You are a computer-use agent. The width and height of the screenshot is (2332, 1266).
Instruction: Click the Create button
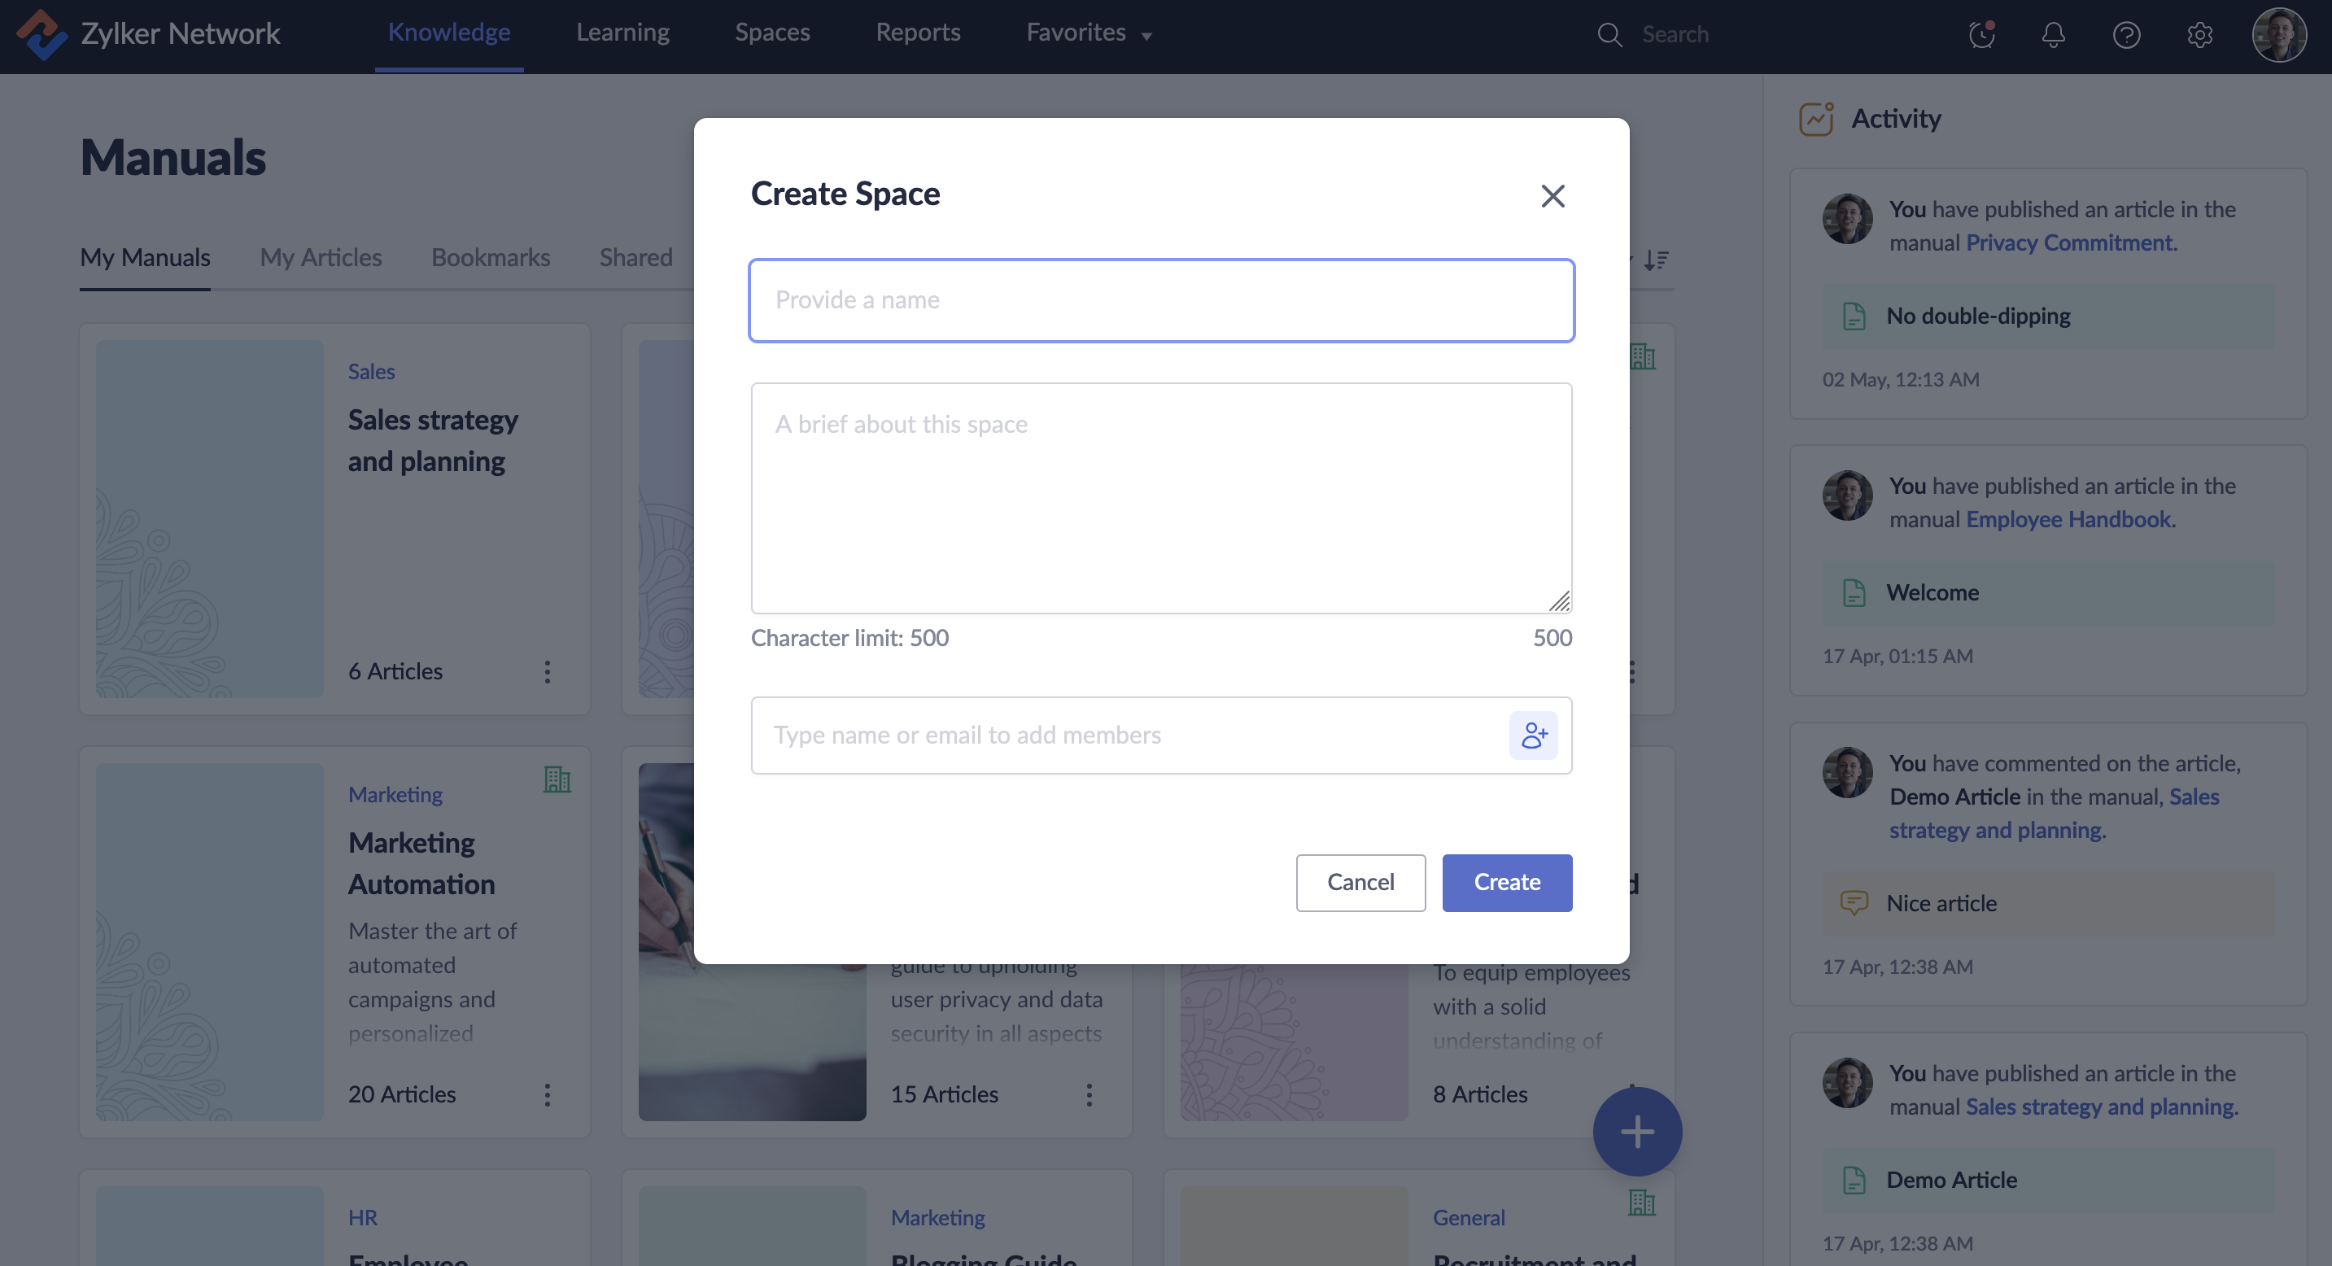point(1507,882)
